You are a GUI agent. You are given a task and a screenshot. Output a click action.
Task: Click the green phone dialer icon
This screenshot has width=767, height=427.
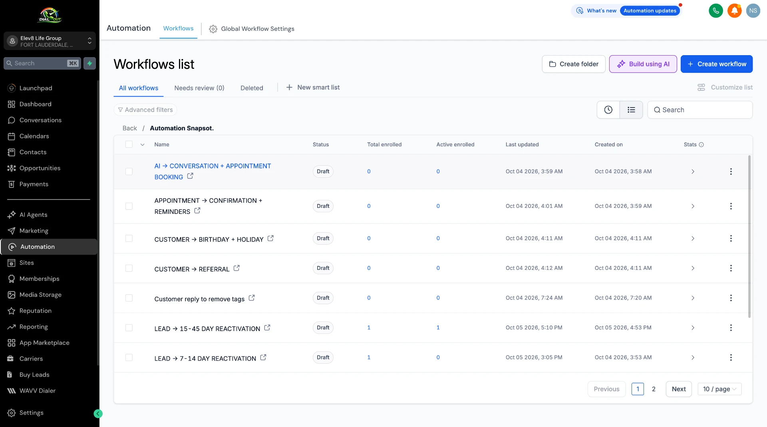click(x=716, y=11)
